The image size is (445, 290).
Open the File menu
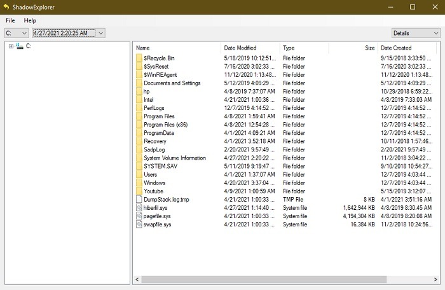pyautogui.click(x=10, y=20)
